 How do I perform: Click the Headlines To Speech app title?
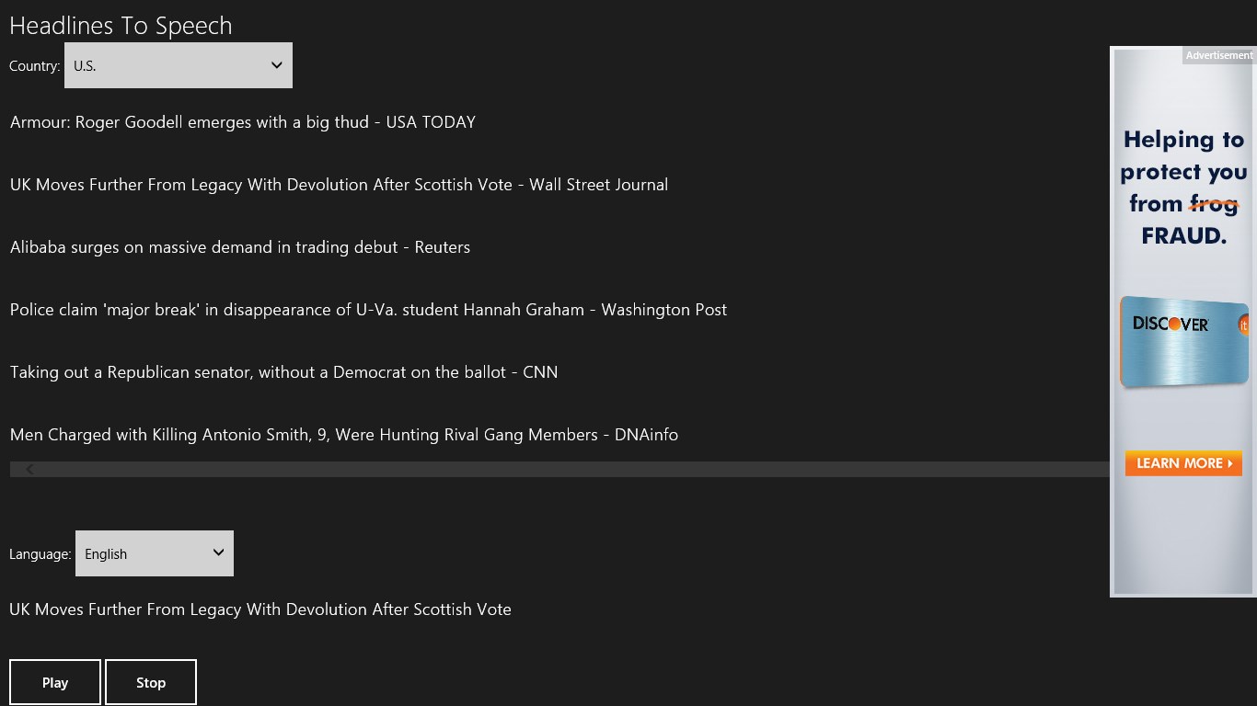[121, 26]
